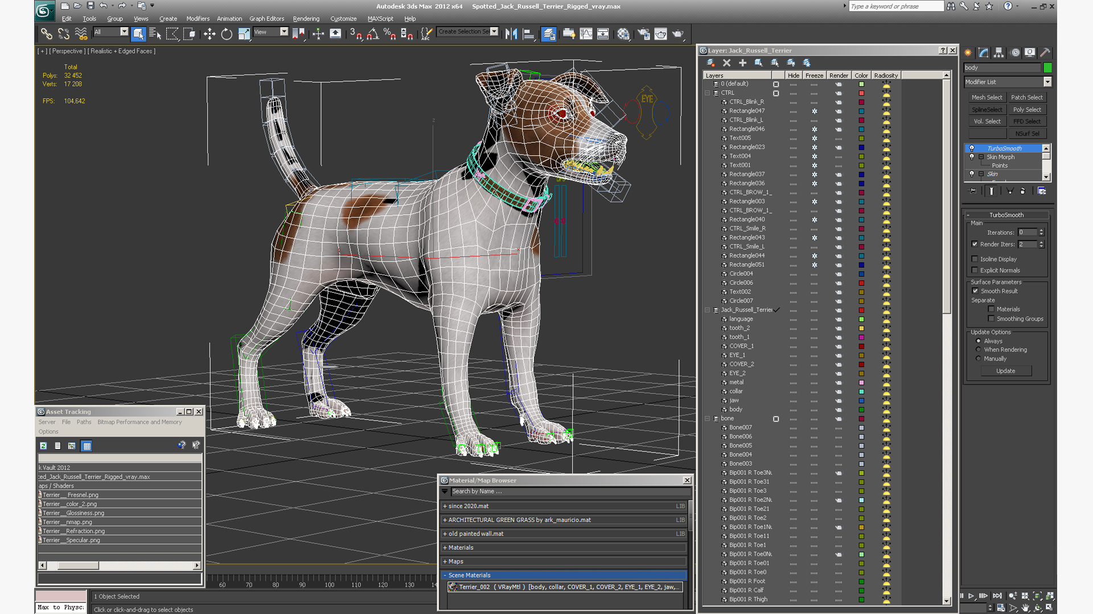The width and height of the screenshot is (1093, 614).
Task: Click the red color swatch for Jack_Russell_Terrier layer
Action: [x=861, y=310]
